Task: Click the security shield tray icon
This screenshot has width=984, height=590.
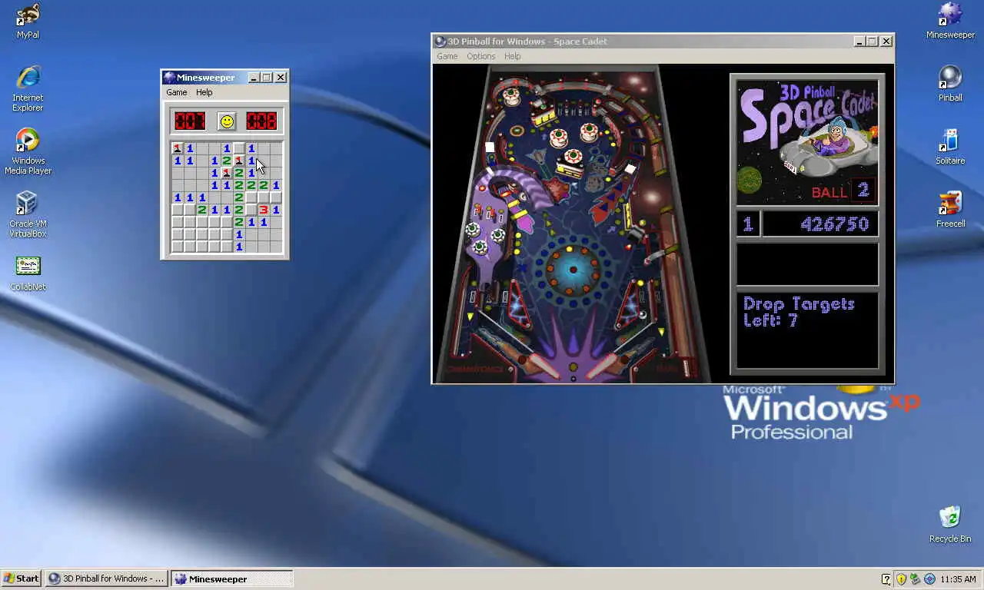Action: pyautogui.click(x=901, y=578)
